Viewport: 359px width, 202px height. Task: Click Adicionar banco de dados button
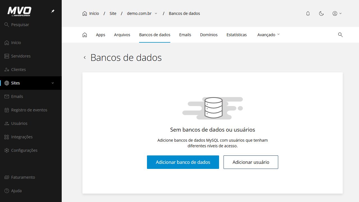coord(183,162)
